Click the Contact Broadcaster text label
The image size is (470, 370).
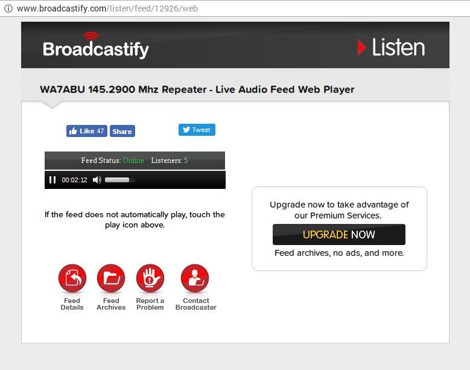tap(196, 304)
